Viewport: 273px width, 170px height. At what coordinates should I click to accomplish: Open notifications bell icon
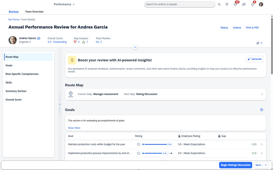[252, 4]
